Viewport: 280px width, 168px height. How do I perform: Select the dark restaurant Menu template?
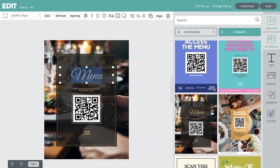(196, 124)
